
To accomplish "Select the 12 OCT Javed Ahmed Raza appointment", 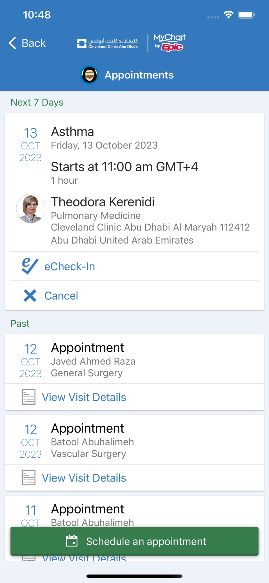I will tap(134, 359).
